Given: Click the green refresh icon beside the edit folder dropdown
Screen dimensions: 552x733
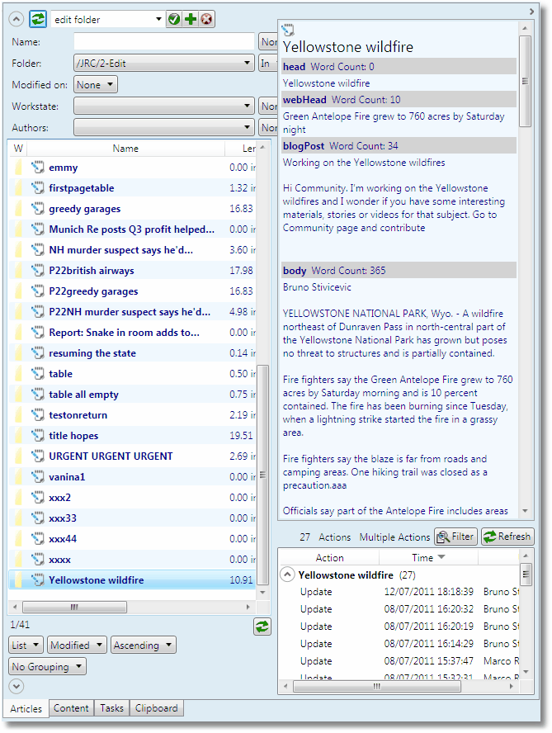Looking at the screenshot, I should click(x=38, y=19).
